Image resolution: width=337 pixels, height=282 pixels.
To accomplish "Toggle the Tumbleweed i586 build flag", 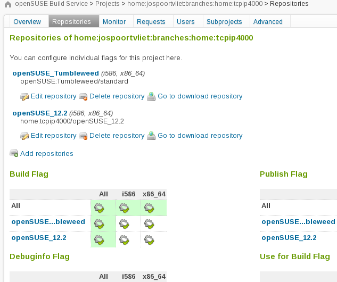I will pyautogui.click(x=124, y=224).
